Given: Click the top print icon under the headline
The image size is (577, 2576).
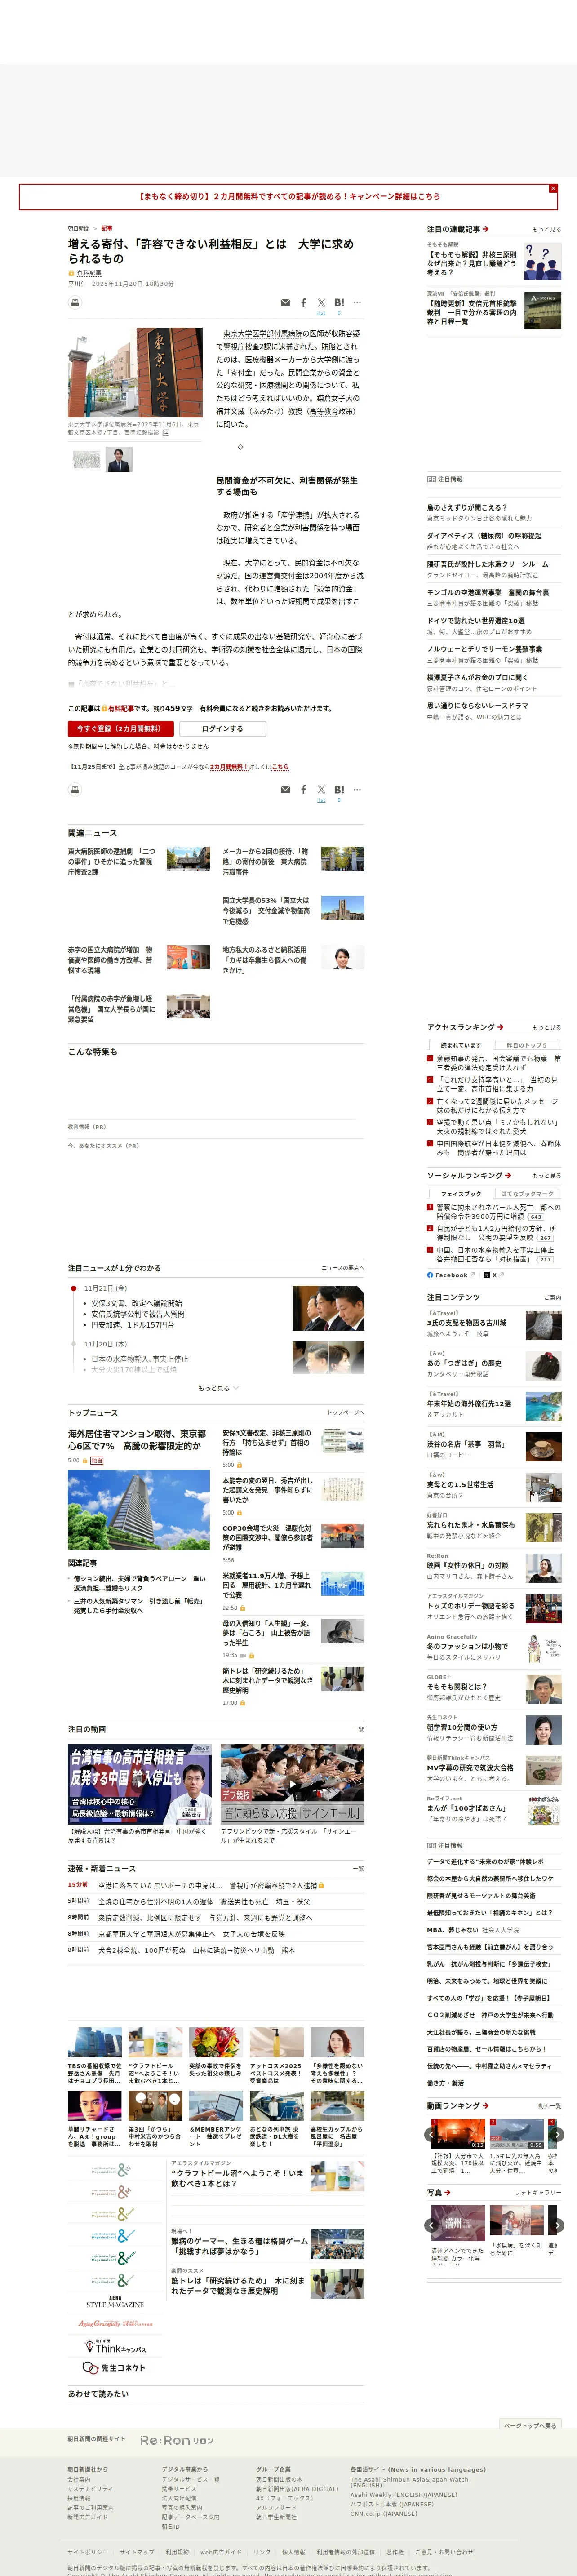Looking at the screenshot, I should coord(75,302).
